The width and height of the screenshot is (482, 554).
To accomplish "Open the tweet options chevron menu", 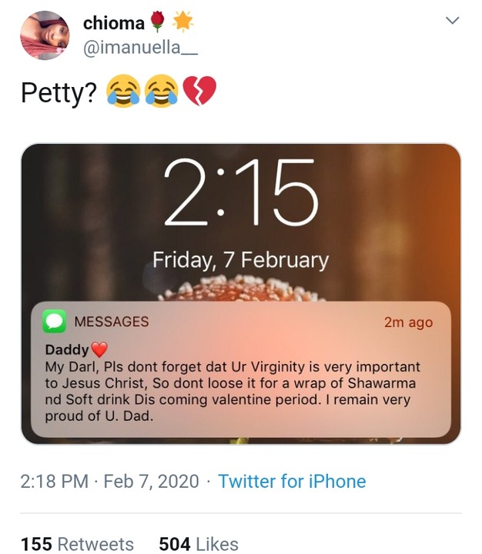I will (453, 22).
